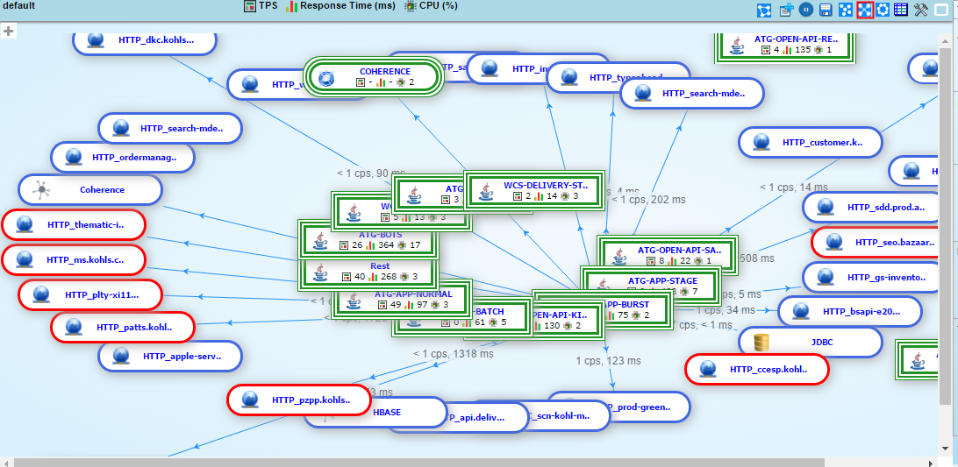Image resolution: width=958 pixels, height=467 pixels.
Task: Click the Response Time legend bars icon
Action: pyautogui.click(x=291, y=6)
